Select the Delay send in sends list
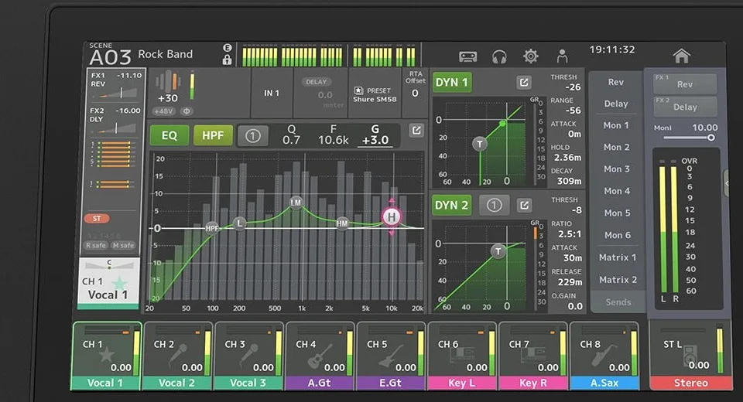 point(616,104)
